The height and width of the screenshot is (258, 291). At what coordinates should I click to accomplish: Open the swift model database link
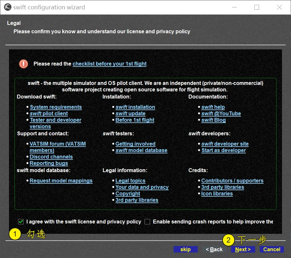141,150
